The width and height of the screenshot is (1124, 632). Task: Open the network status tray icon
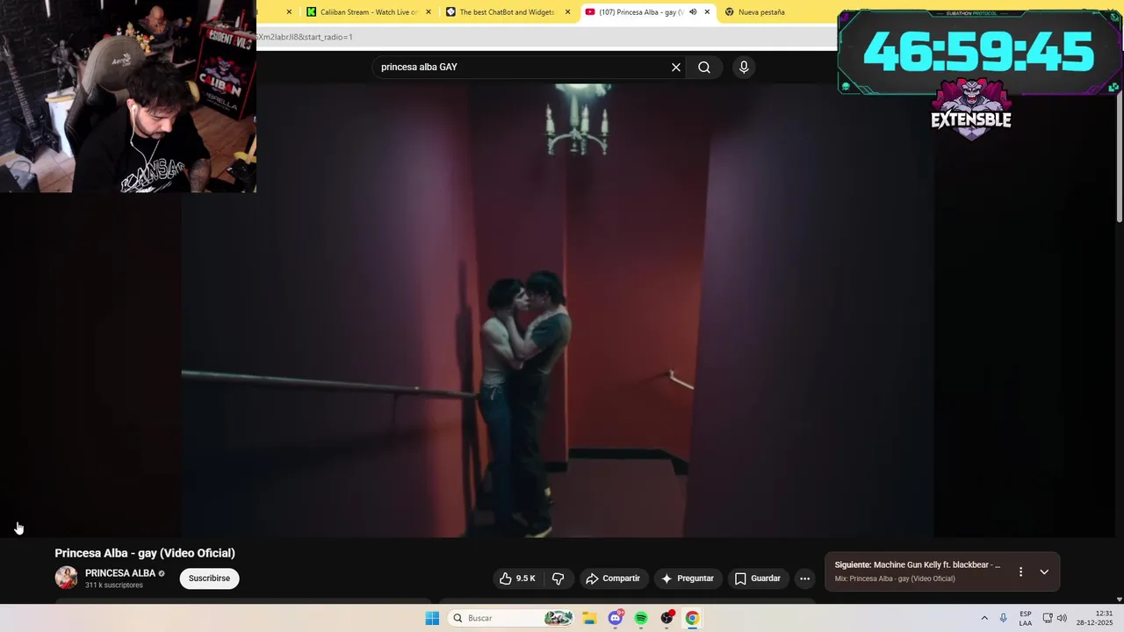(x=1048, y=618)
